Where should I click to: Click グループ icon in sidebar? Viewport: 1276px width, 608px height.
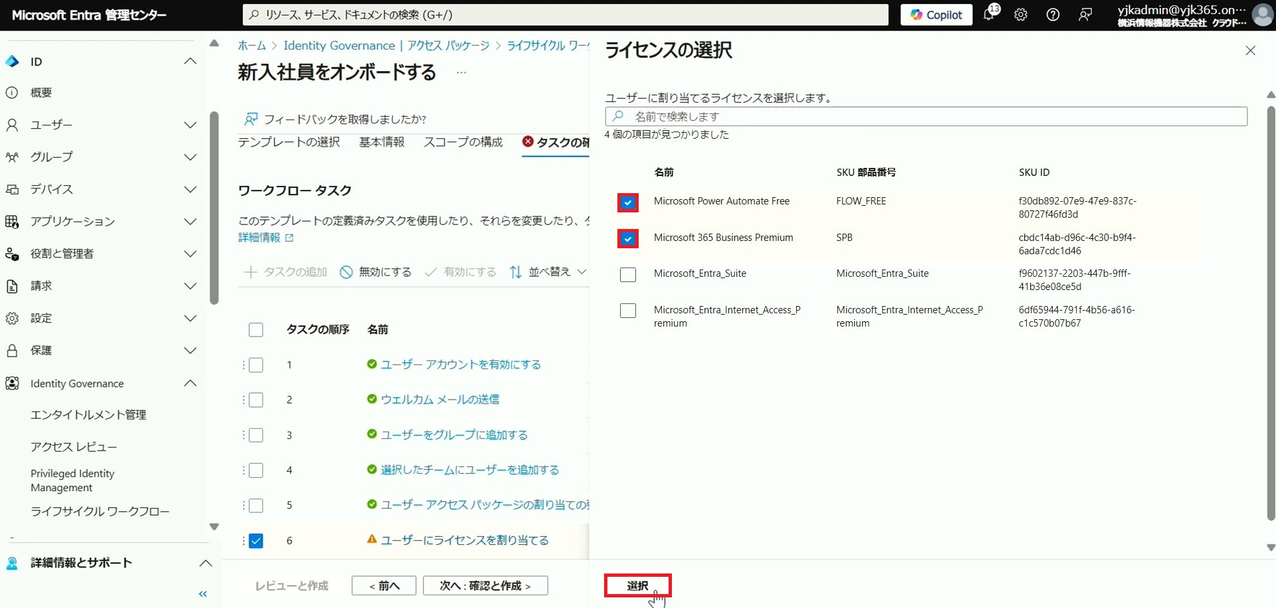tap(12, 157)
